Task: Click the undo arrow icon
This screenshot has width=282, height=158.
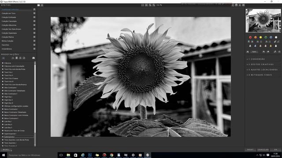Action: 263,52
